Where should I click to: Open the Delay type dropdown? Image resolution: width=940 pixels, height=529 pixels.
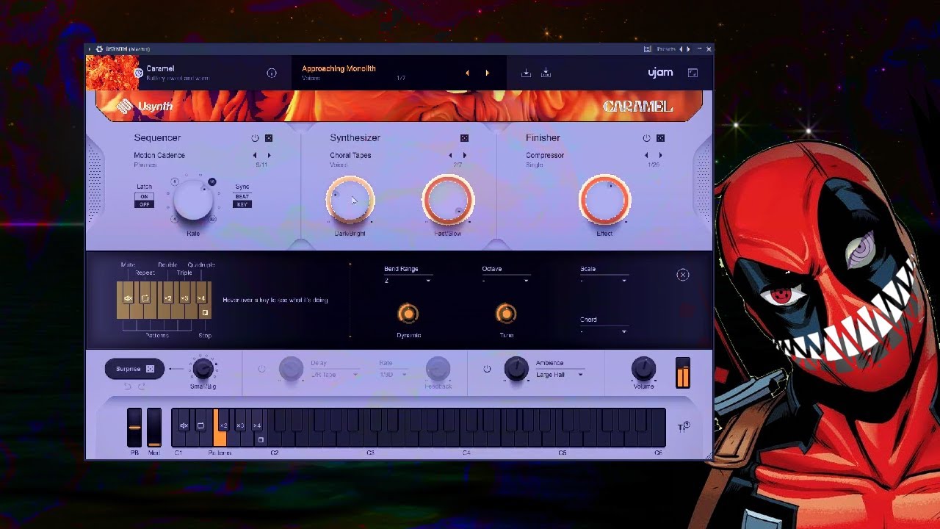coord(335,375)
